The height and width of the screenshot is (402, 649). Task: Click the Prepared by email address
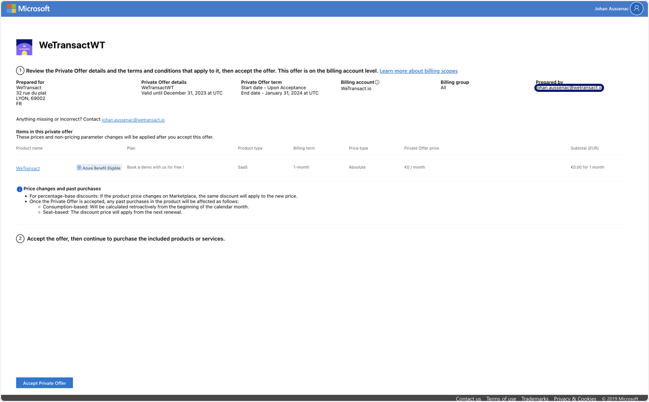(569, 88)
